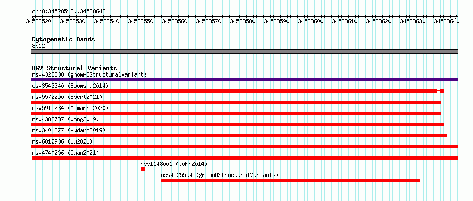Click ruler position 34528560
473x201 pixels.
[175, 21]
